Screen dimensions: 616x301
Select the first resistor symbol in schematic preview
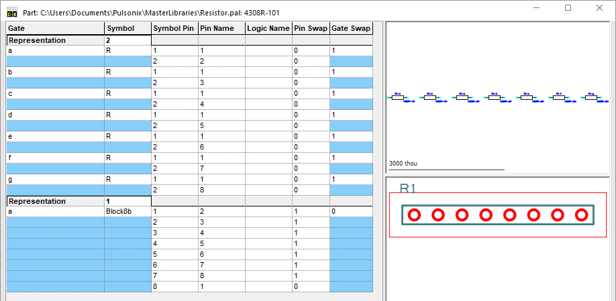point(398,98)
